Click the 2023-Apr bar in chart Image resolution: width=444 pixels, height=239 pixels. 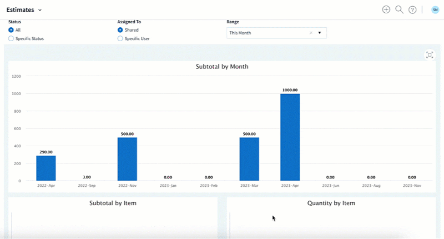[x=290, y=137]
